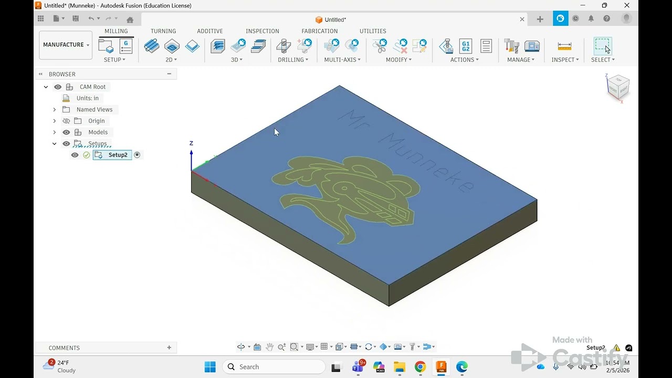672x378 pixels.
Task: Select the 2D Pocket tool
Action: pyautogui.click(x=172, y=46)
